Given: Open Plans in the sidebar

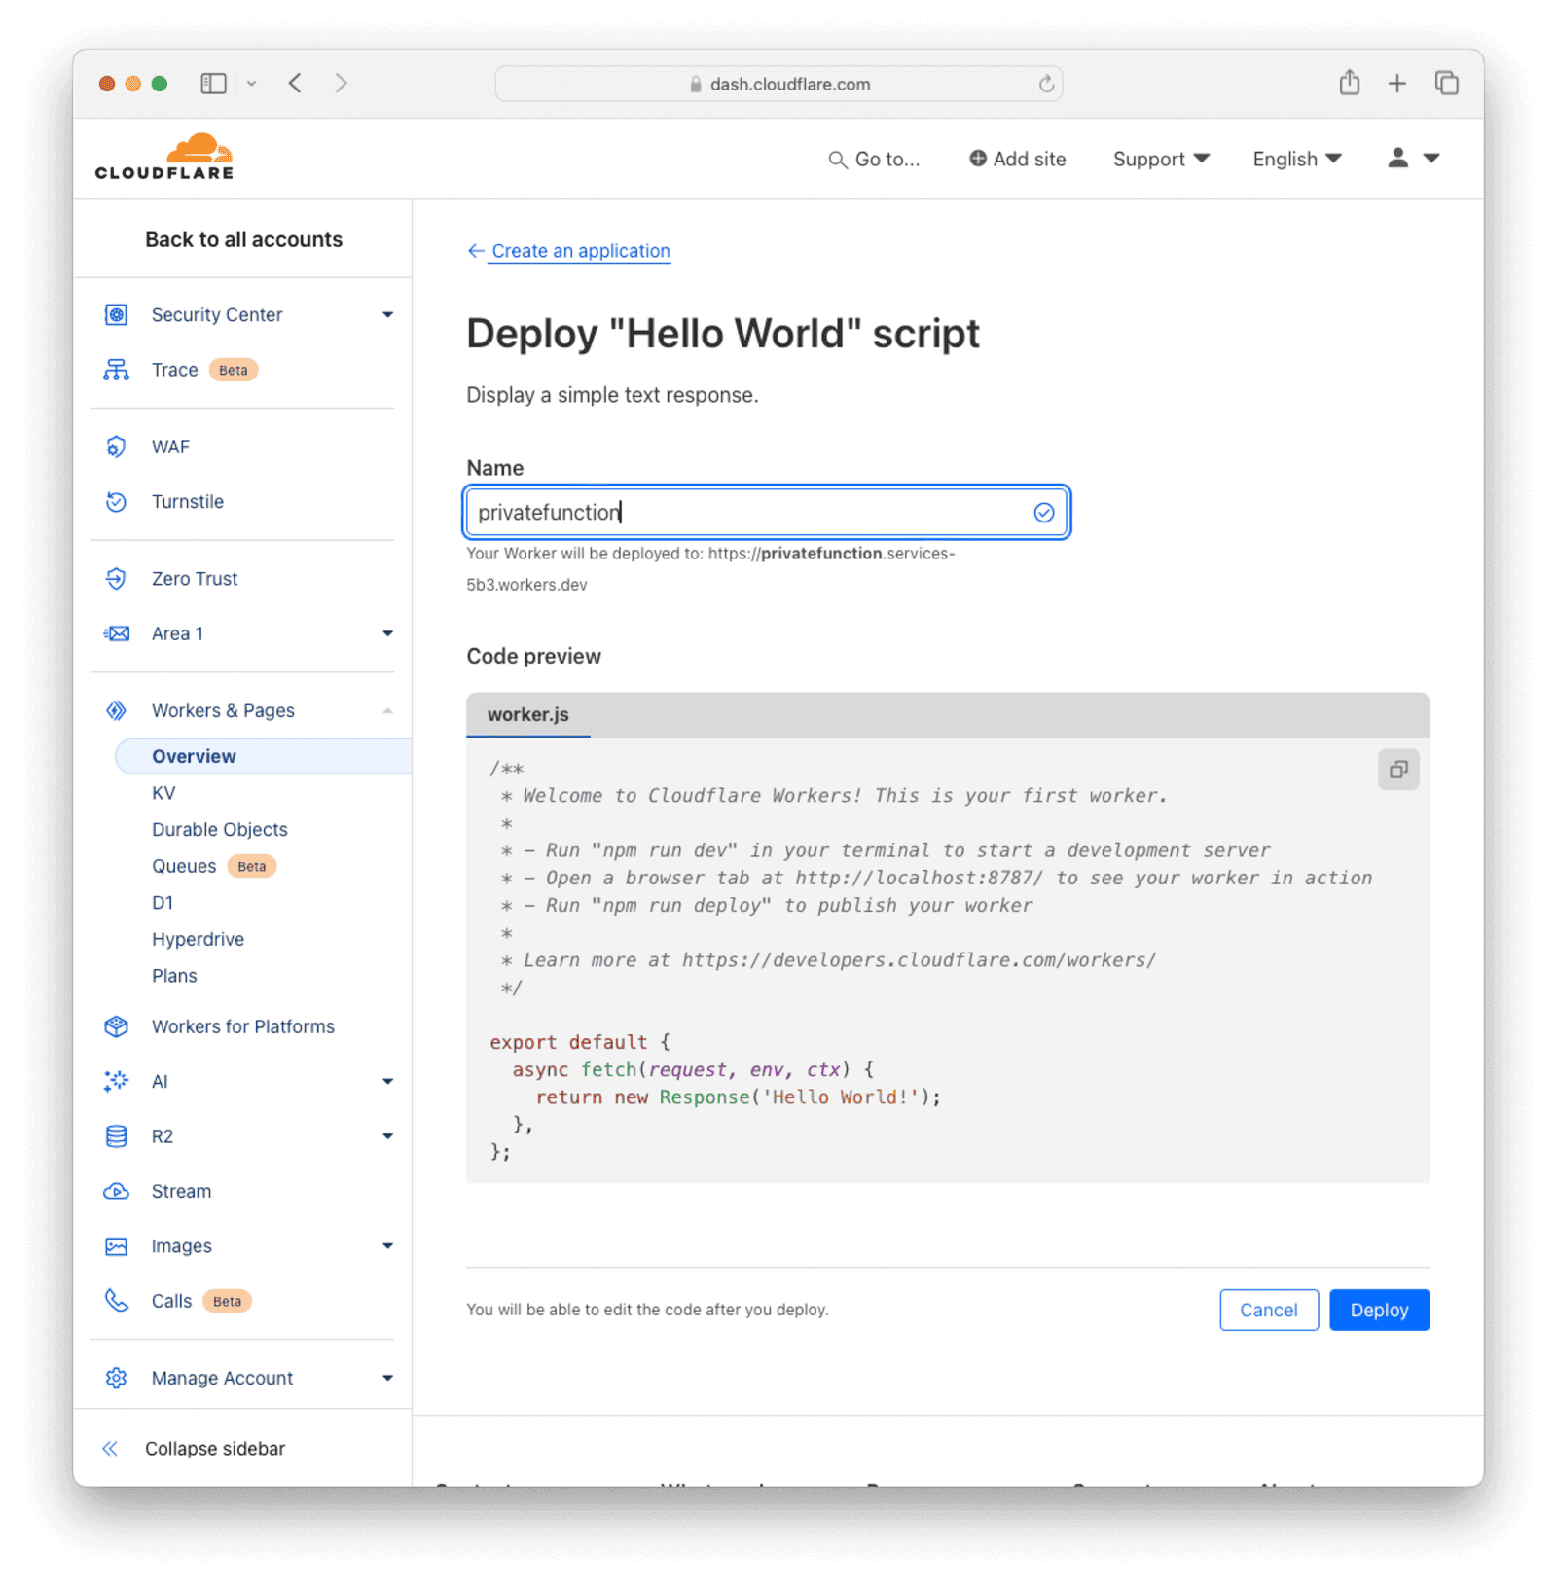Looking at the screenshot, I should [174, 976].
